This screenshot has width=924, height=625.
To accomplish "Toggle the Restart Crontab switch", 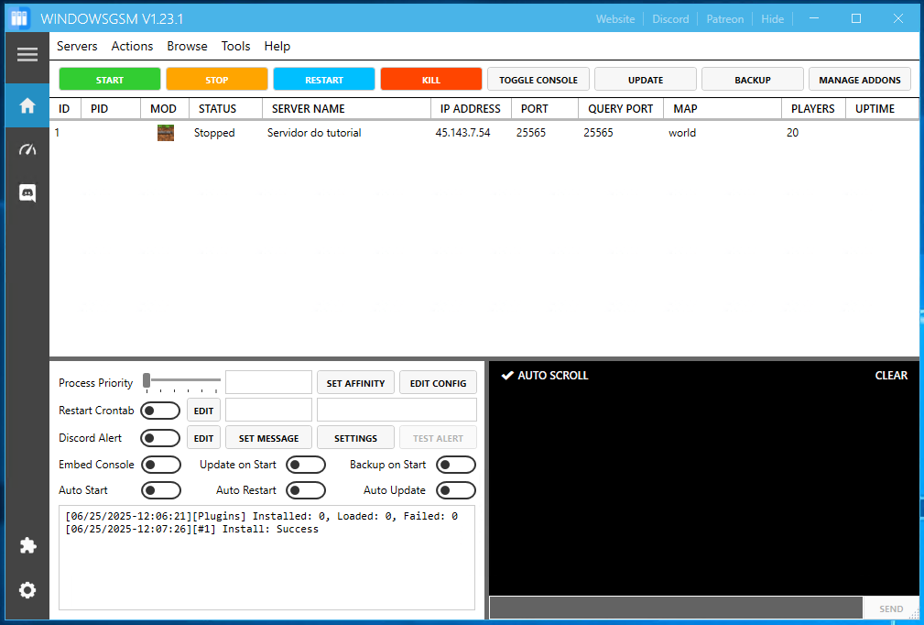I will tap(160, 411).
